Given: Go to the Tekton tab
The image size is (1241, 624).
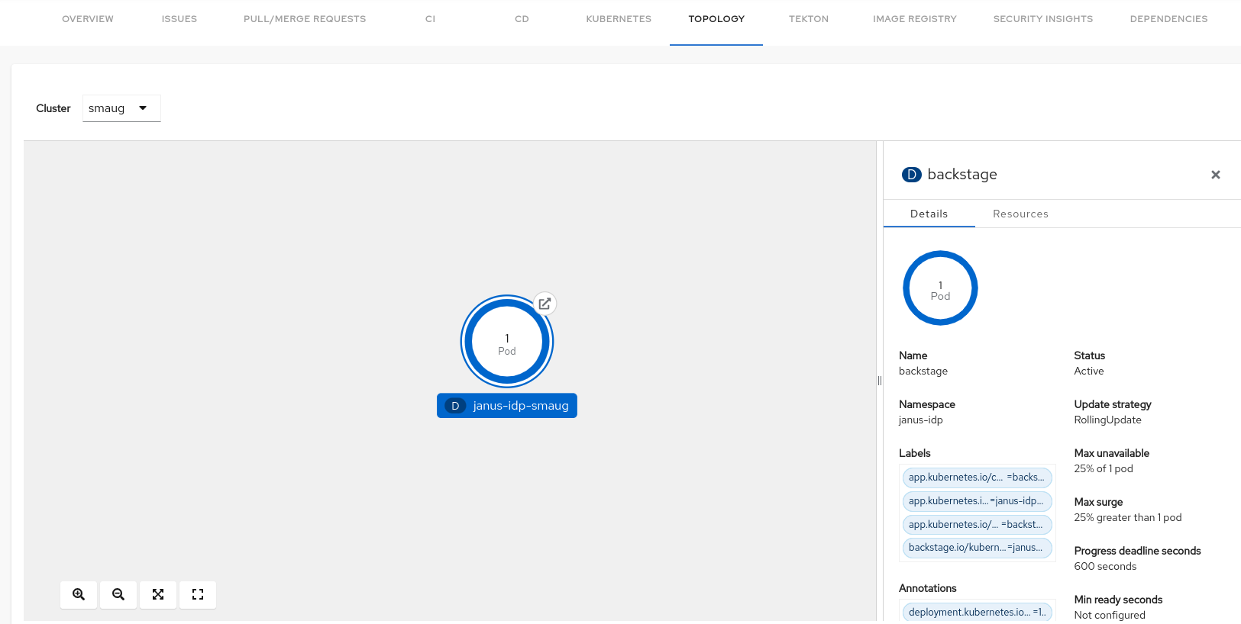Looking at the screenshot, I should click(x=808, y=19).
